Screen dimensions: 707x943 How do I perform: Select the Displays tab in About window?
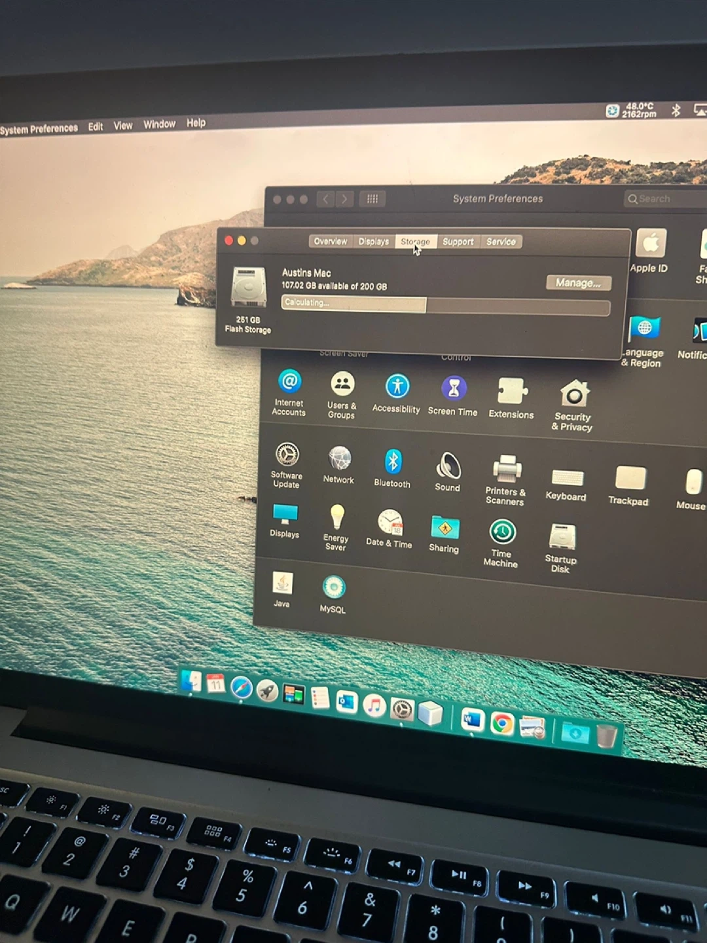pos(373,242)
